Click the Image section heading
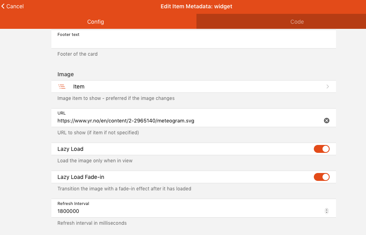 click(x=66, y=74)
